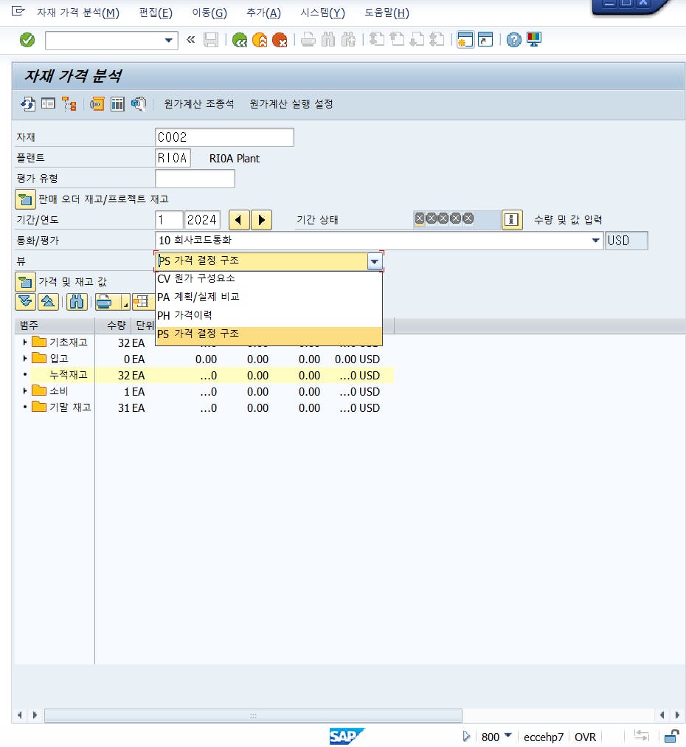
Task: Click the 자재 input field containing C002
Action: (x=224, y=137)
